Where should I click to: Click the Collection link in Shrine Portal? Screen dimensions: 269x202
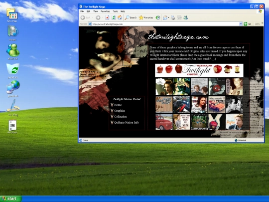tap(120, 117)
